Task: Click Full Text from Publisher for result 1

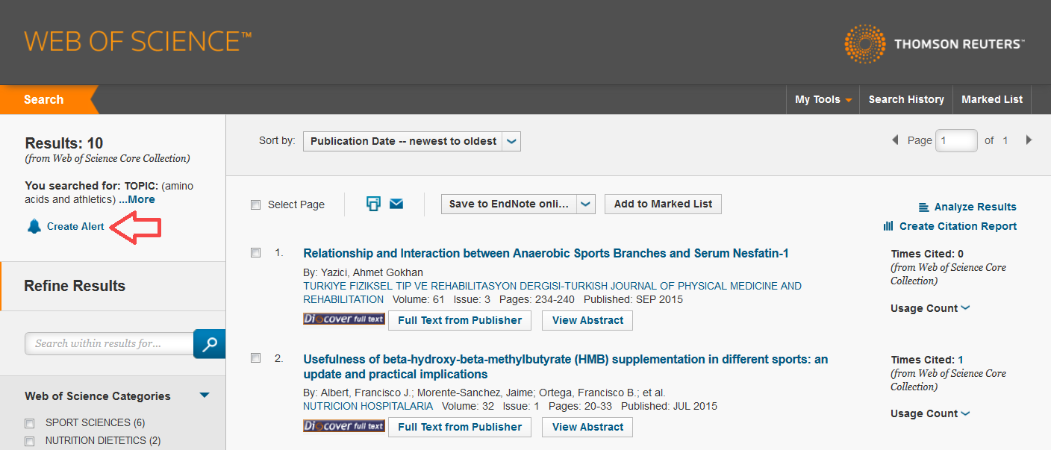Action: (460, 320)
